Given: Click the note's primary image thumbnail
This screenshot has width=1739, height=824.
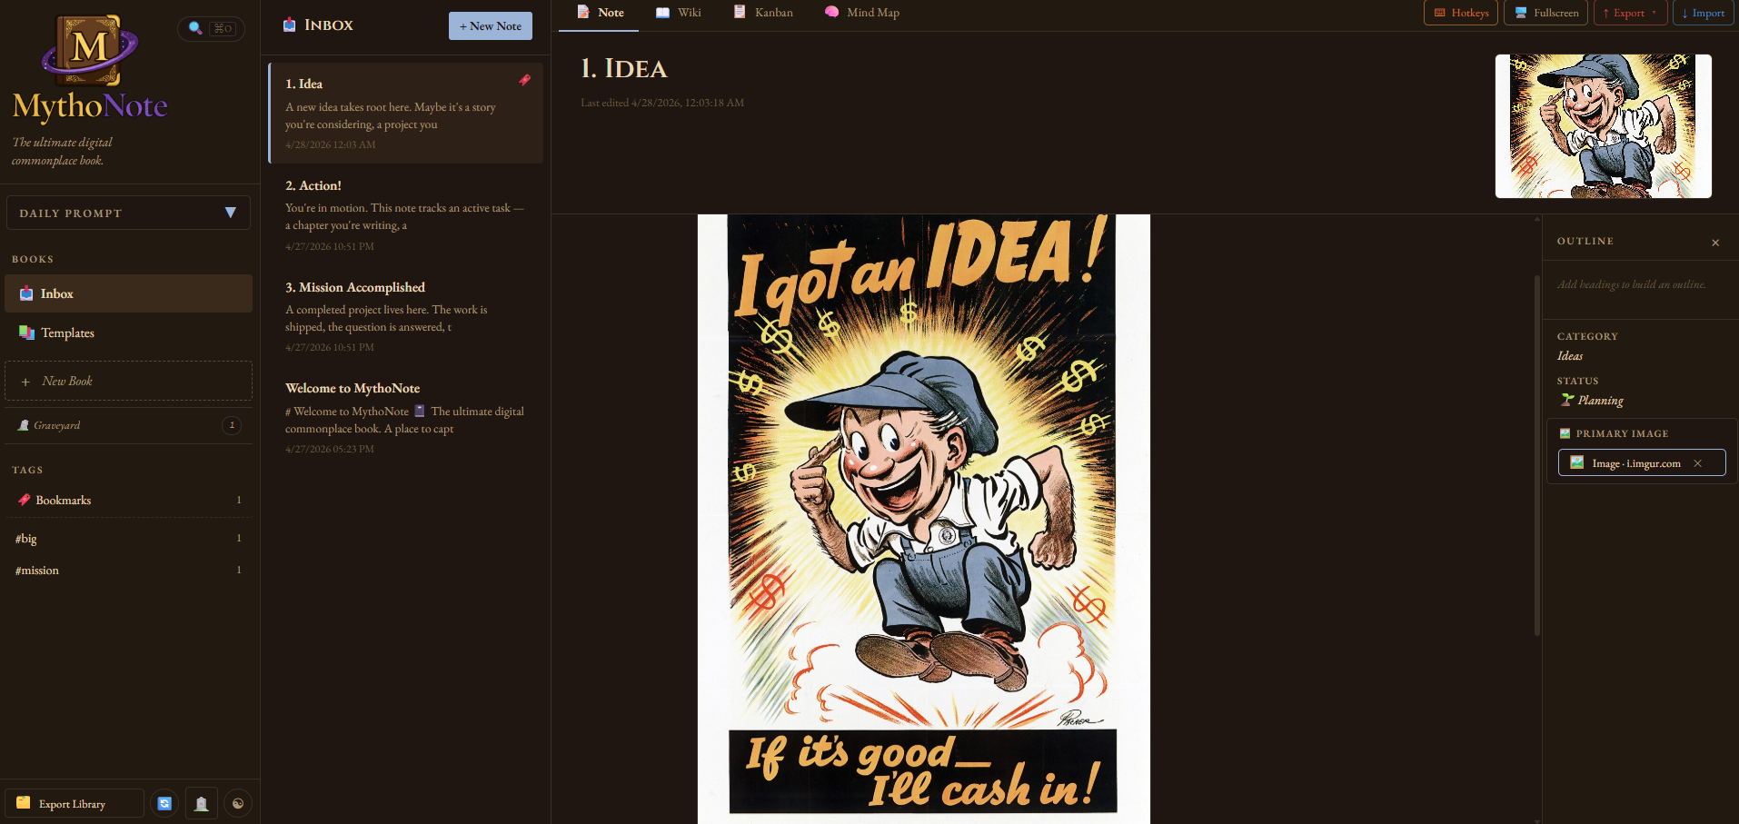Looking at the screenshot, I should pos(1603,126).
